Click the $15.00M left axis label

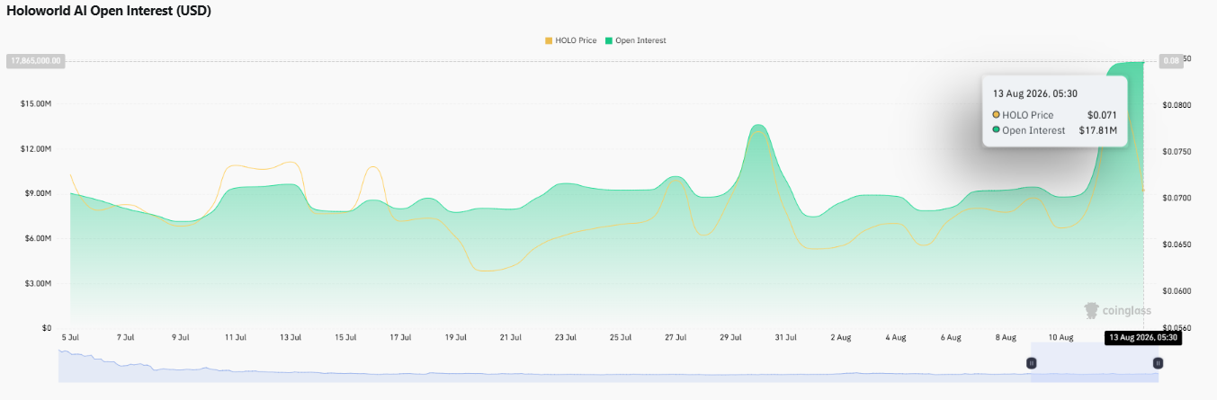[35, 103]
